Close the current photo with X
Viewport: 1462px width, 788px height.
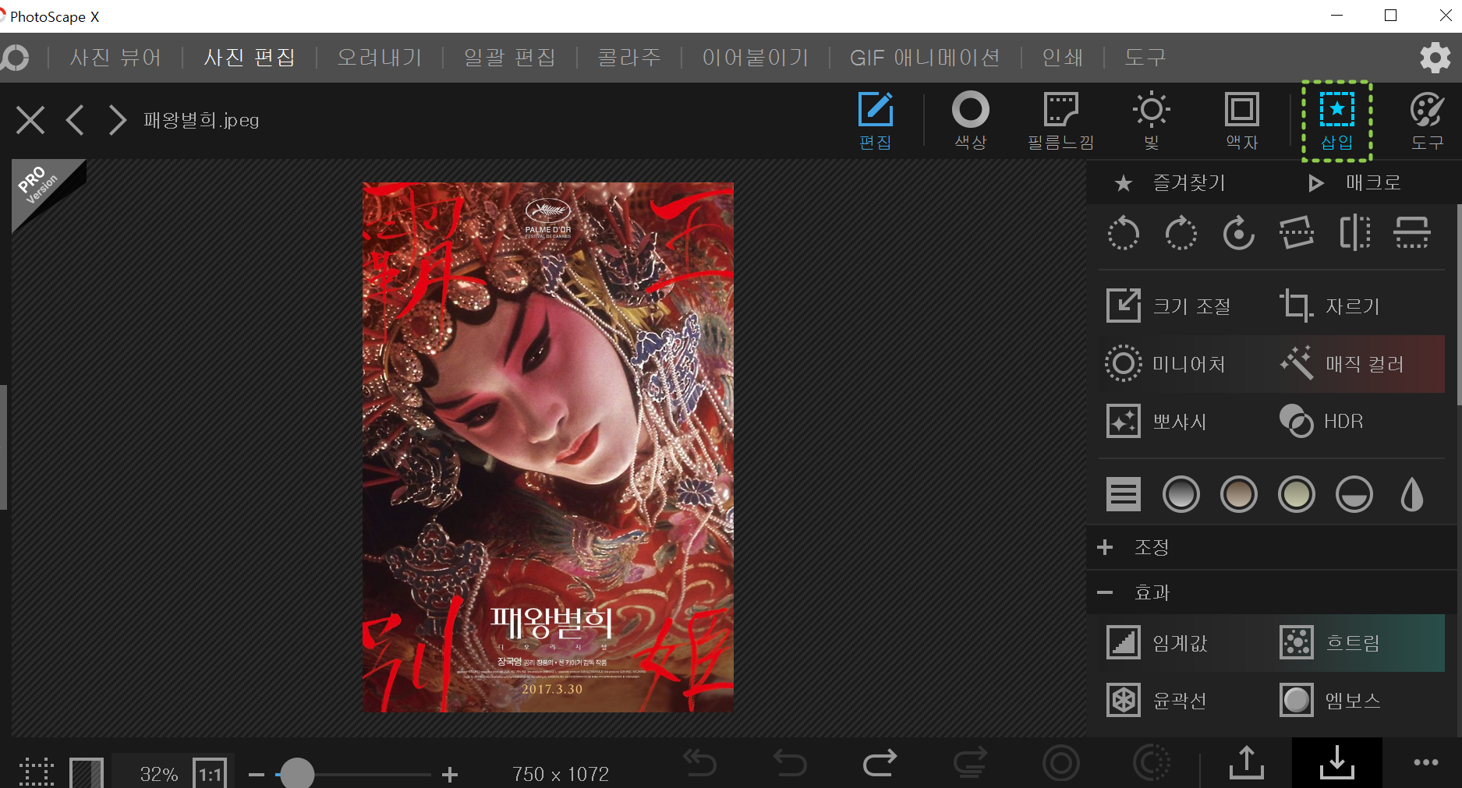point(30,120)
